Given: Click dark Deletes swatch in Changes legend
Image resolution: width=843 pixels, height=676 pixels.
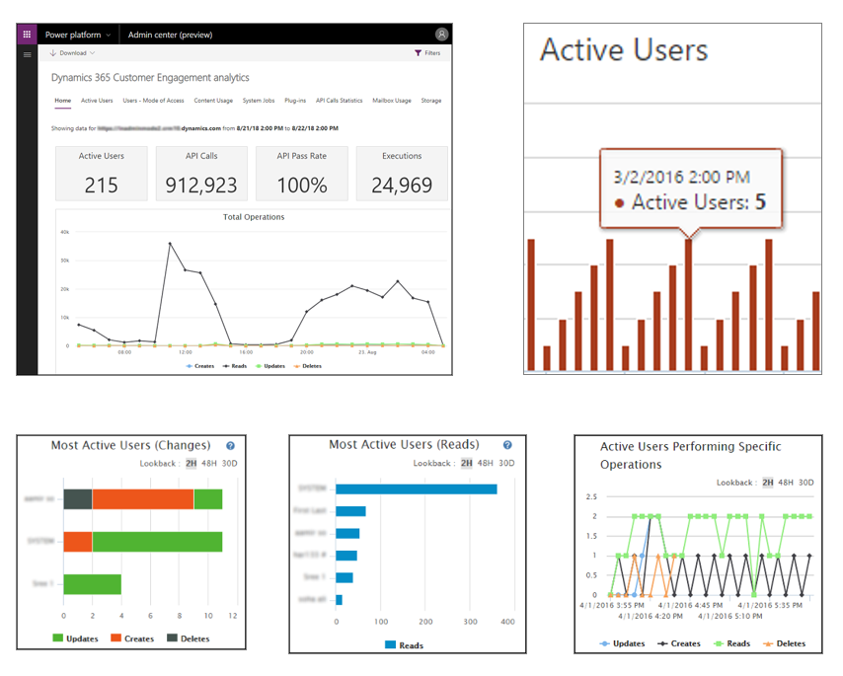Looking at the screenshot, I should pos(172,638).
